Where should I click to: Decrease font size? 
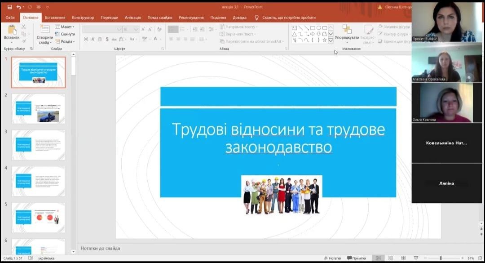[x=150, y=29]
